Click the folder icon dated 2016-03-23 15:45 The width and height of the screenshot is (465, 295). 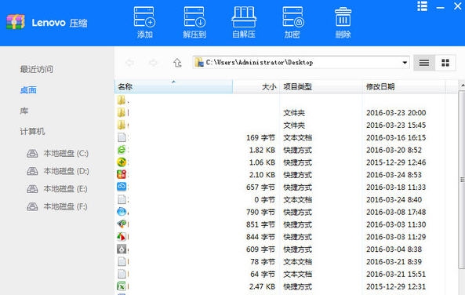coord(122,125)
